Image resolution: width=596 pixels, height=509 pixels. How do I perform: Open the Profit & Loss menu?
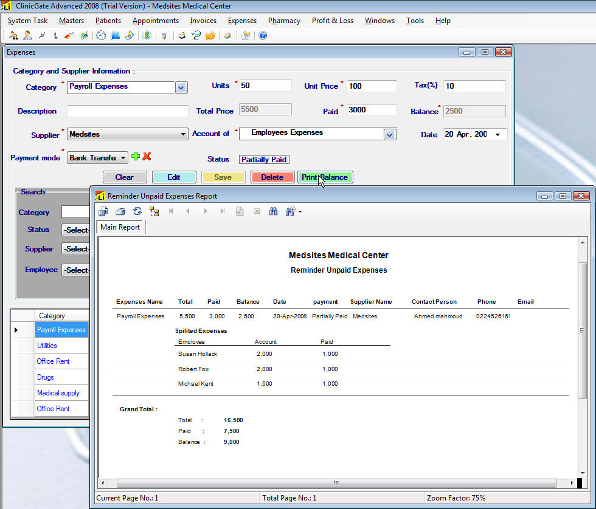[x=333, y=21]
